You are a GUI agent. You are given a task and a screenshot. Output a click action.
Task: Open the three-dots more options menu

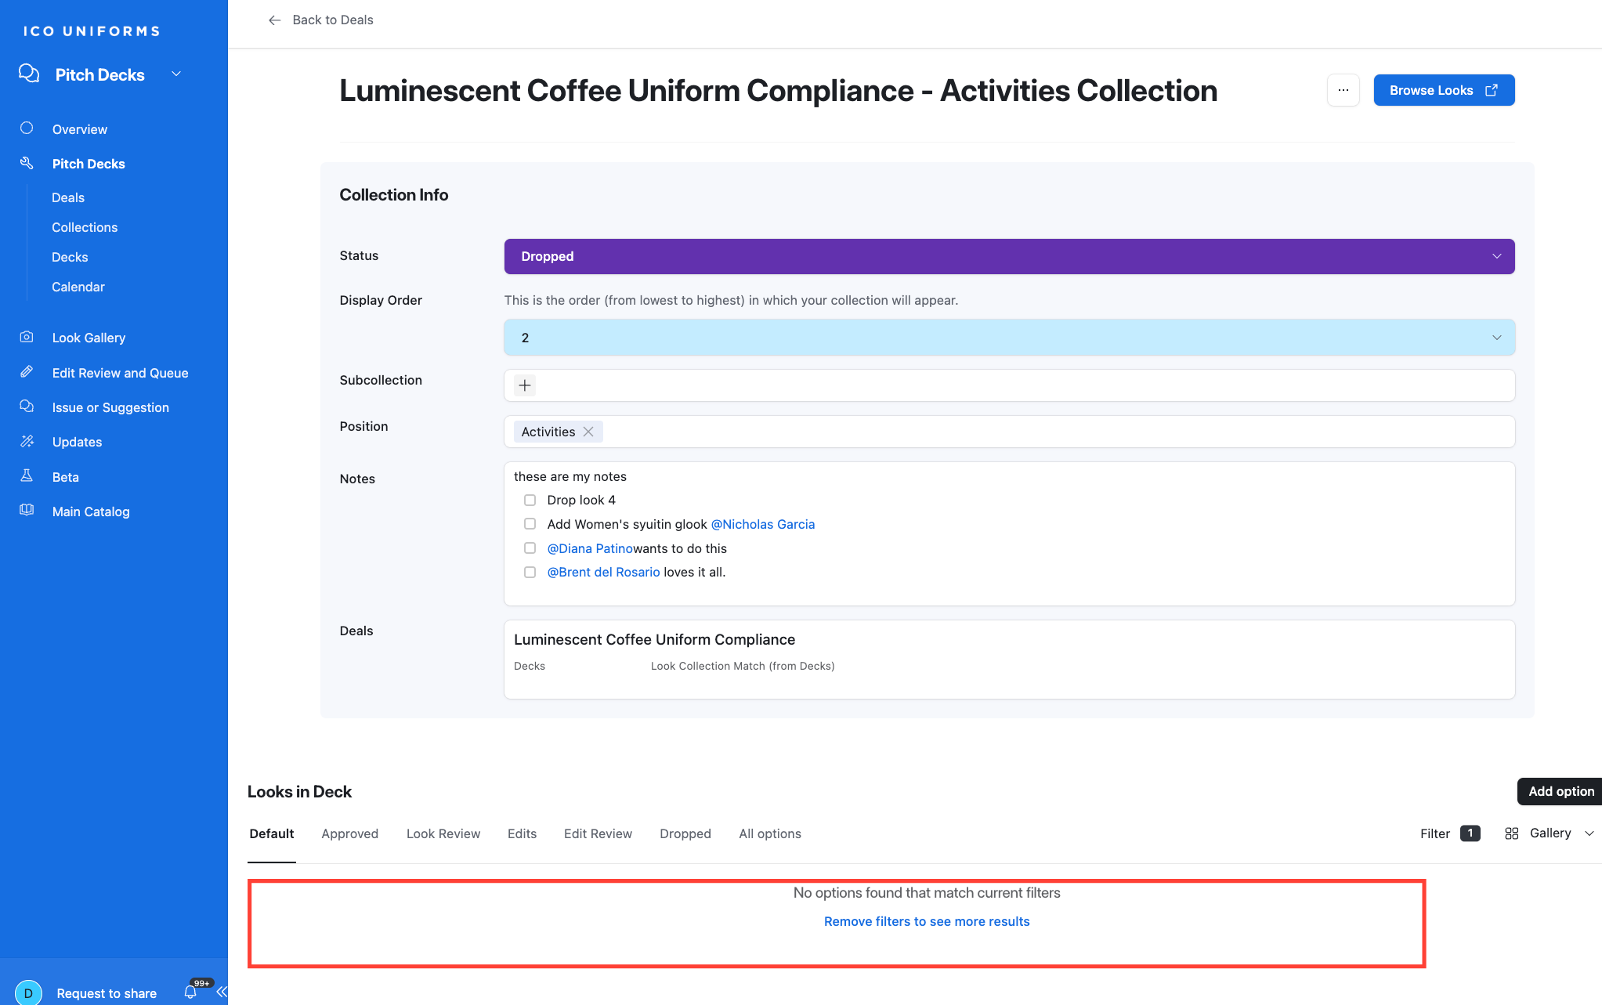pyautogui.click(x=1343, y=90)
